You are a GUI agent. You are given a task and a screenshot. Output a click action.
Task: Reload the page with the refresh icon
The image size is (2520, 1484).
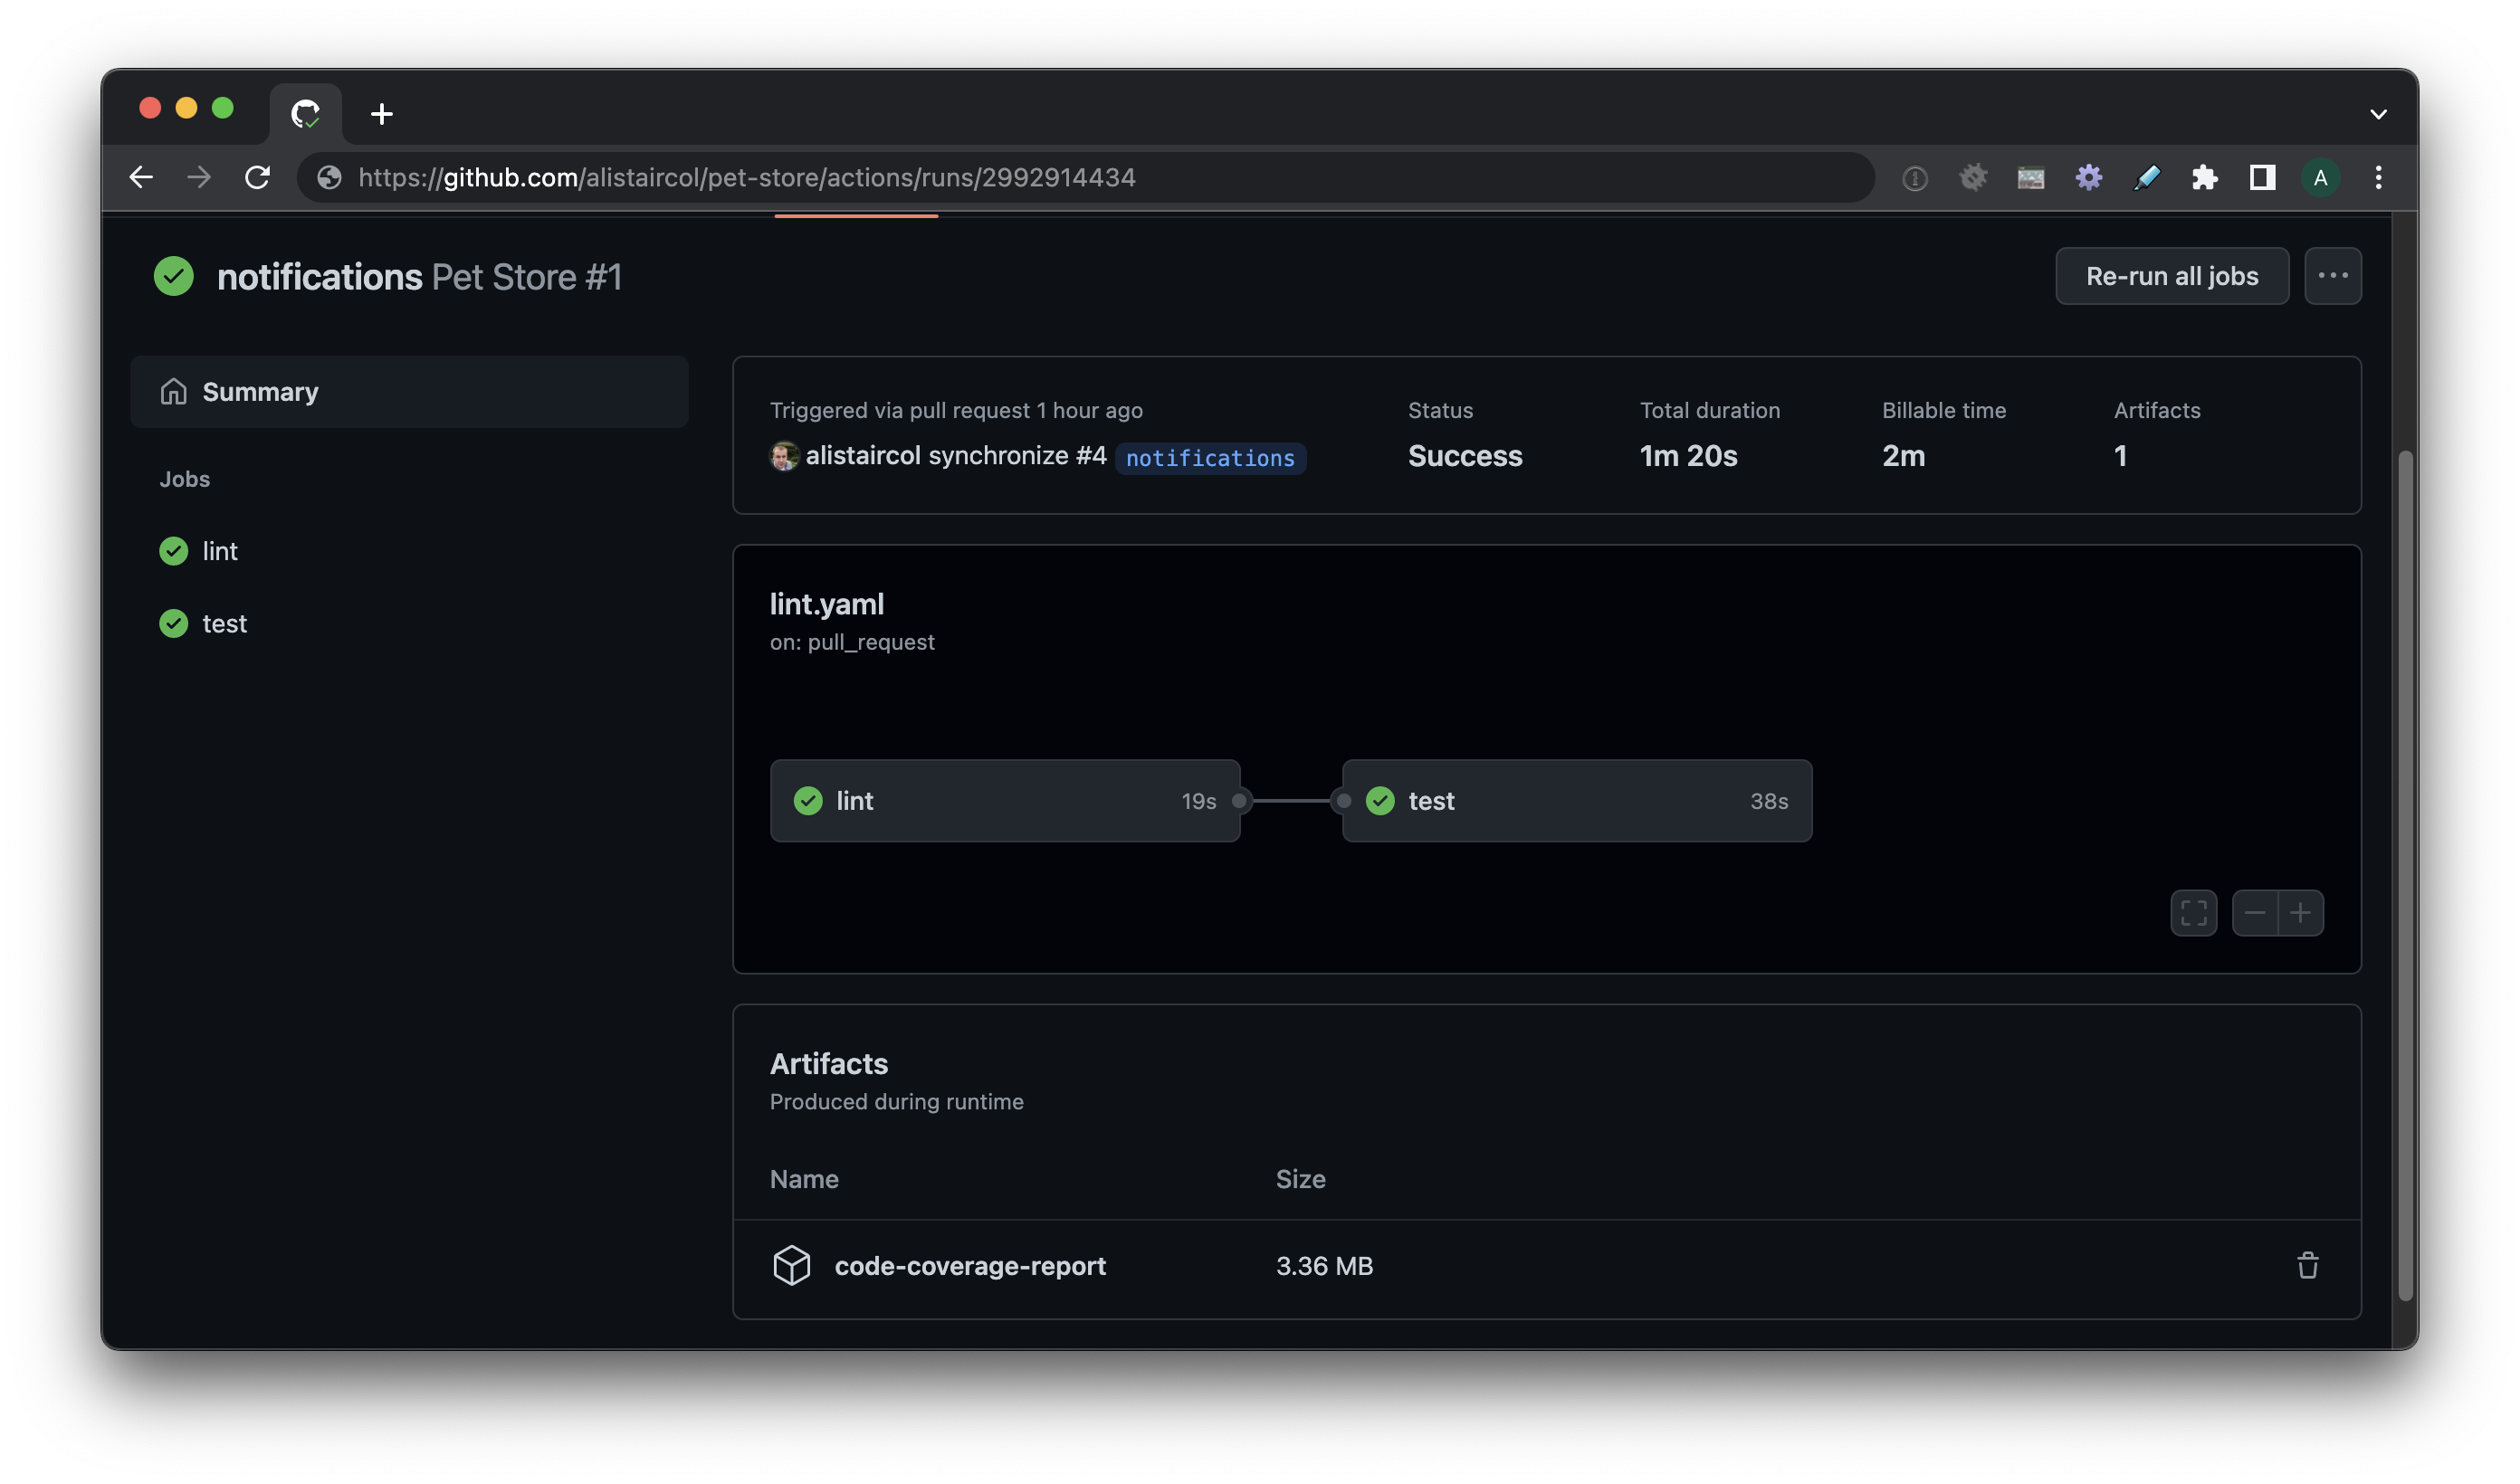click(x=257, y=177)
